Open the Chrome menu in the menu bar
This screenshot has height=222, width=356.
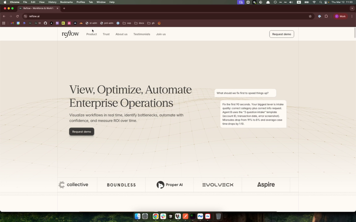pyautogui.click(x=15, y=2)
